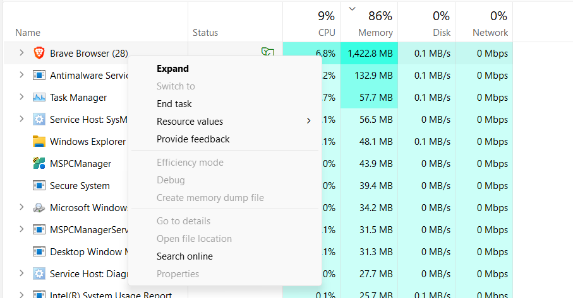Select Expand in the context menu
This screenshot has height=298, width=573.
click(x=172, y=69)
